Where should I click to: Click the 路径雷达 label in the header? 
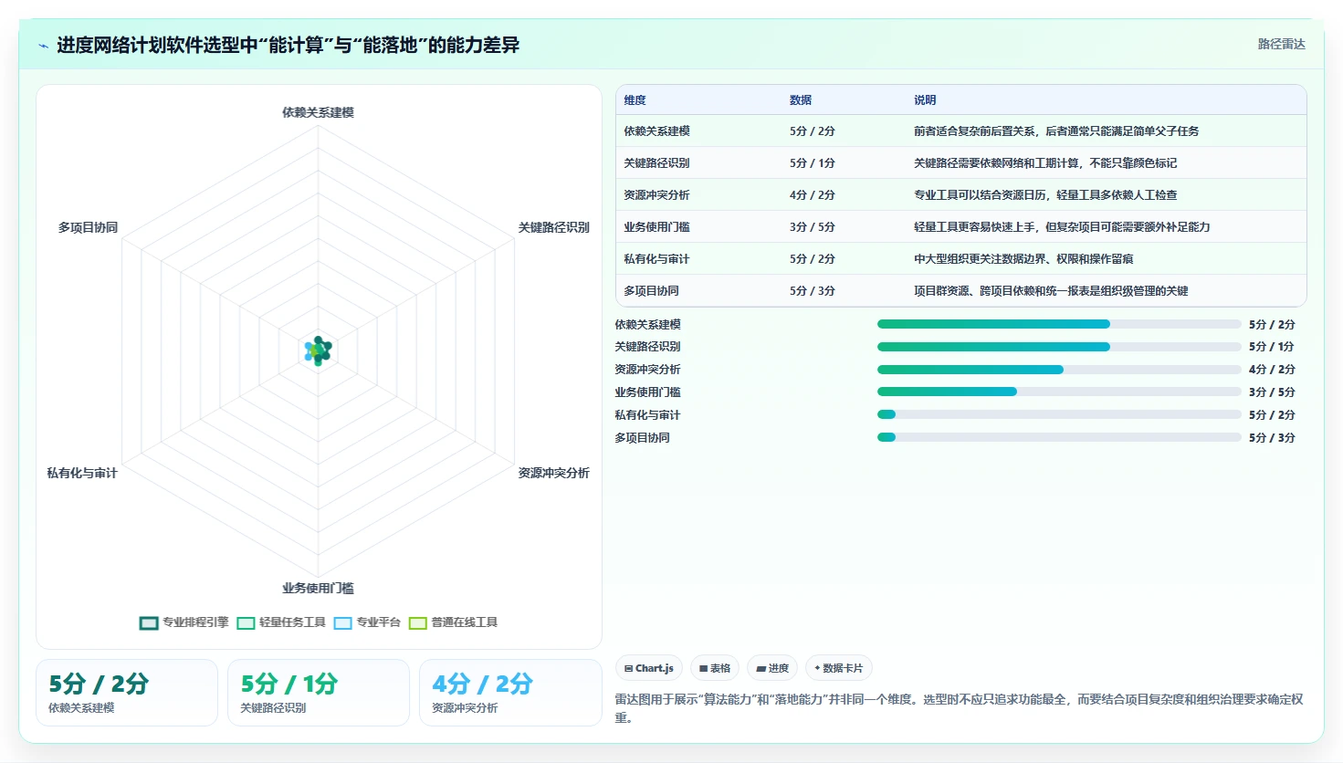[x=1281, y=44]
